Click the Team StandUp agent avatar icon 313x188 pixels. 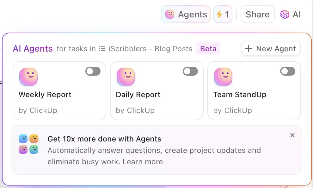pos(223,77)
